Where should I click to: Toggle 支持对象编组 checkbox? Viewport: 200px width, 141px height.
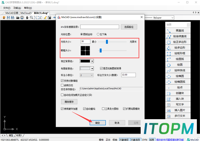point(62,80)
